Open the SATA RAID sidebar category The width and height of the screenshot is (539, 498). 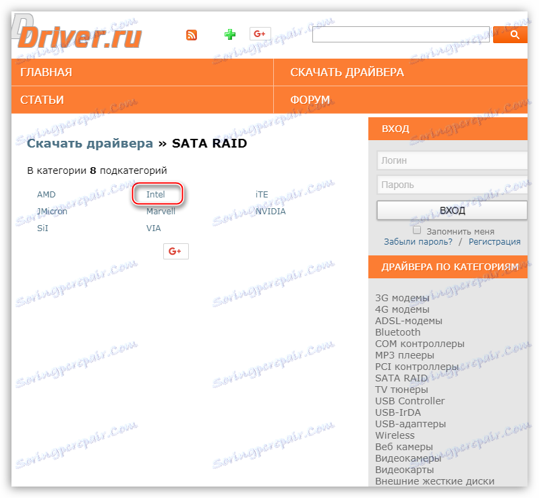click(401, 378)
